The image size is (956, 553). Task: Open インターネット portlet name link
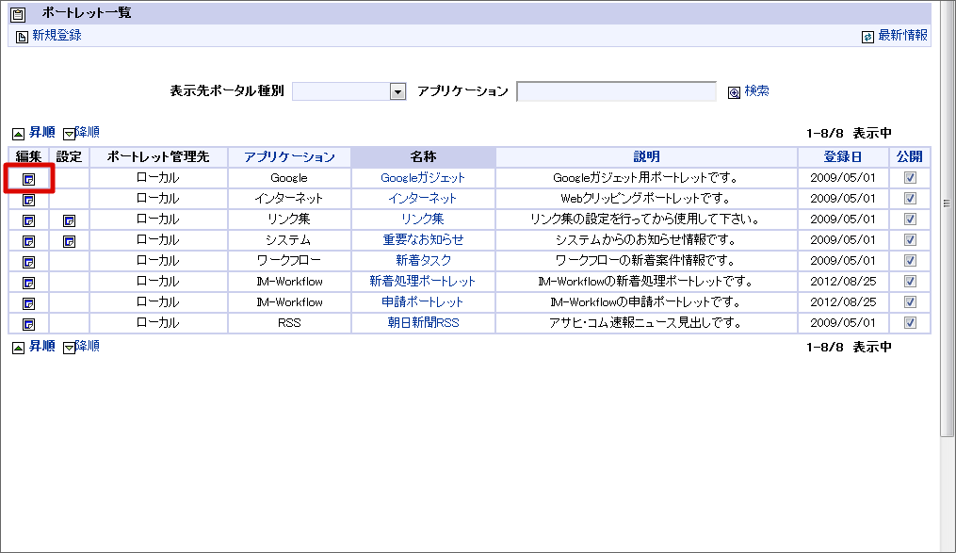423,198
